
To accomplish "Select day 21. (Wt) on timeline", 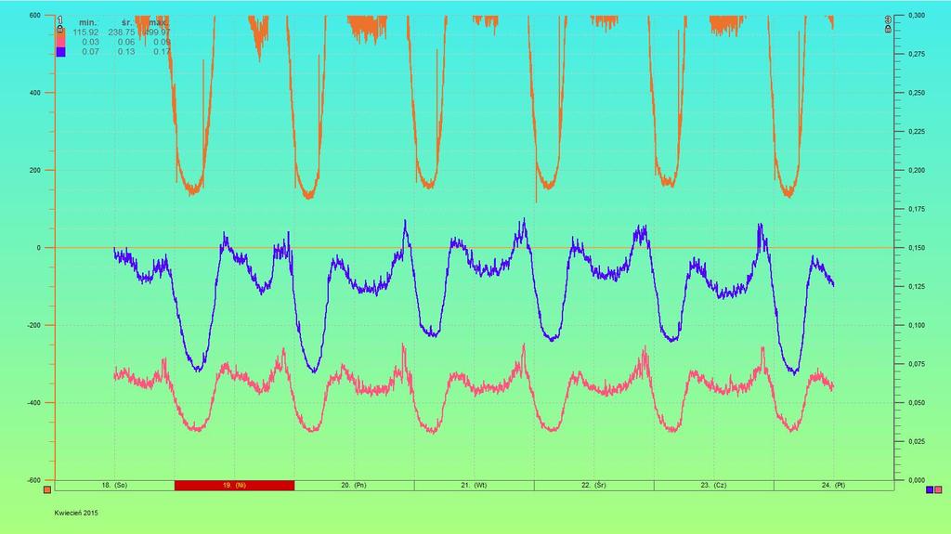I will tap(475, 486).
